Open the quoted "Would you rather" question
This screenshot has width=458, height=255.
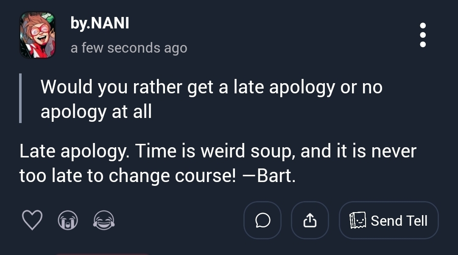pyautogui.click(x=211, y=87)
